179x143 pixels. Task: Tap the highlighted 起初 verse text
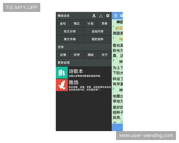tap(119, 28)
